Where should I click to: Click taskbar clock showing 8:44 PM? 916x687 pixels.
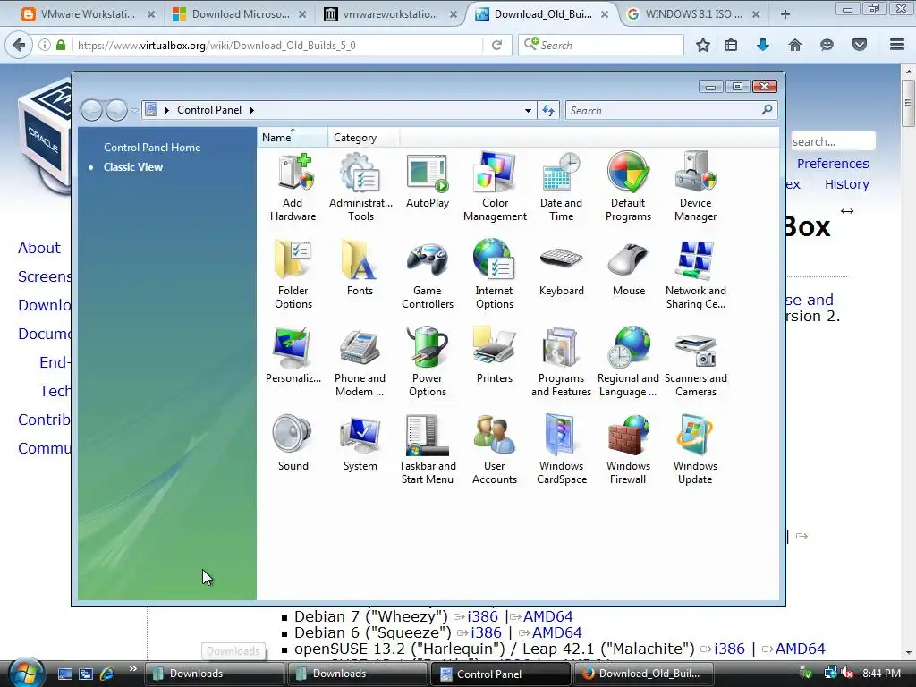(x=881, y=674)
